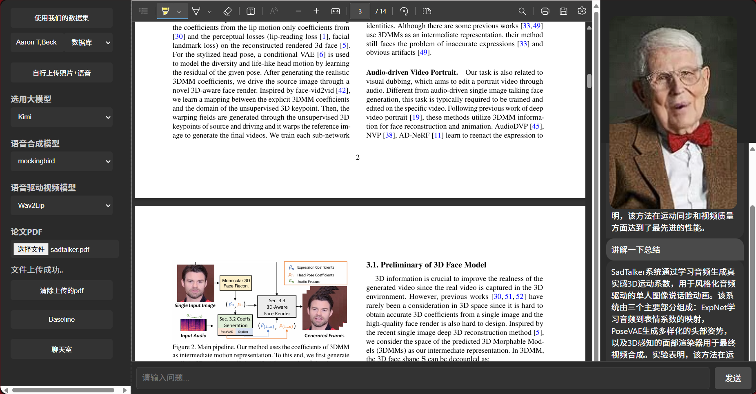Click the PDF vertical scrollbar thumb

click(589, 80)
